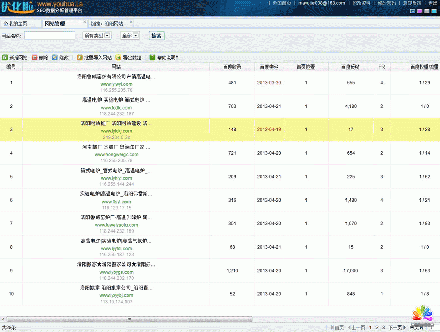Screen dimensions: 440x332
Task: Open www.lylckj.com site link
Action: [x=116, y=131]
